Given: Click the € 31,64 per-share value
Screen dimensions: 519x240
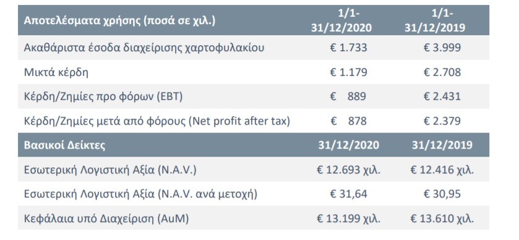Looking at the screenshot, I should click(x=348, y=194).
